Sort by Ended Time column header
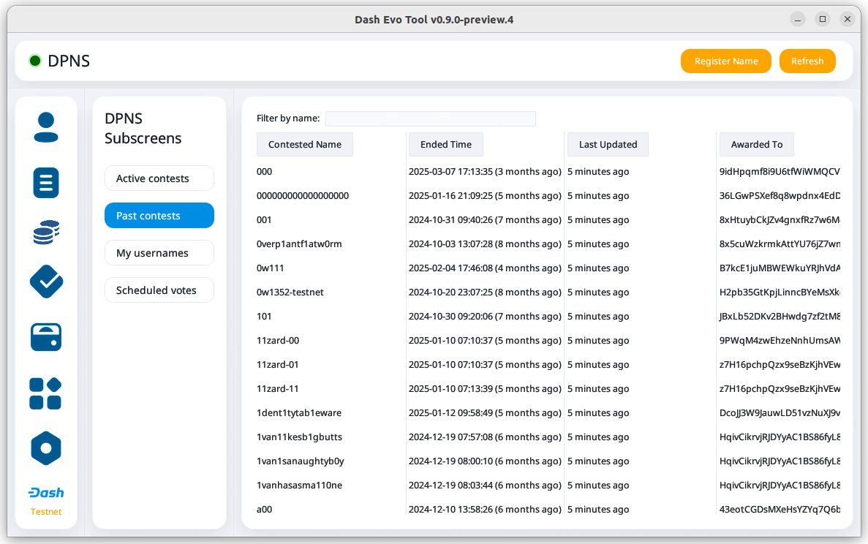This screenshot has width=868, height=544. 446,145
